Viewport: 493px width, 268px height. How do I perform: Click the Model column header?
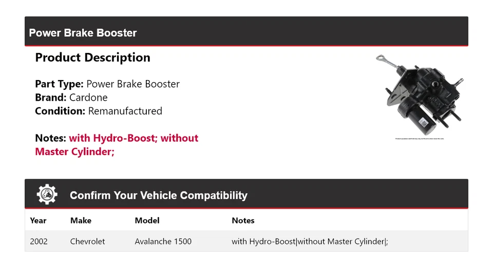click(147, 220)
